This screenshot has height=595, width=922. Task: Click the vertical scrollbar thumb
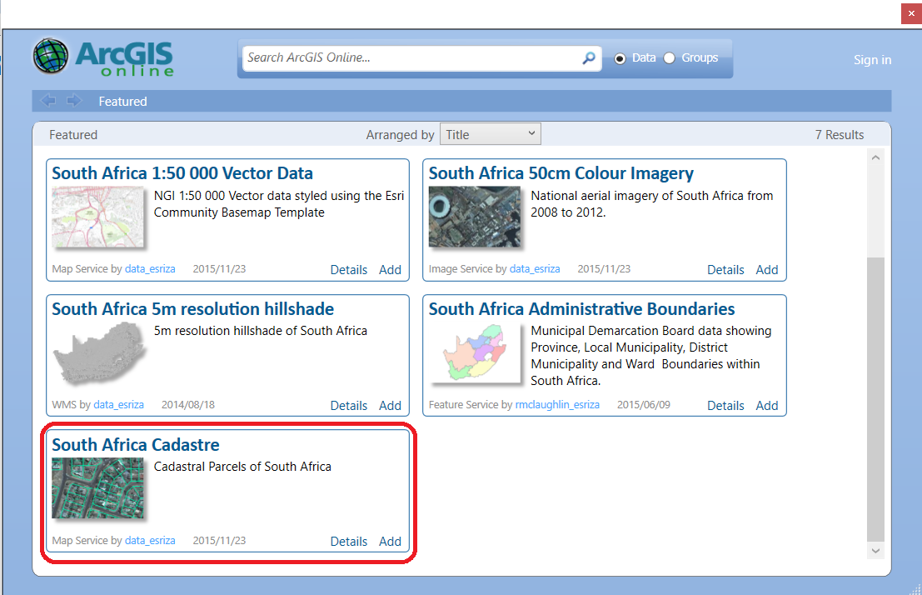pyautogui.click(x=875, y=398)
